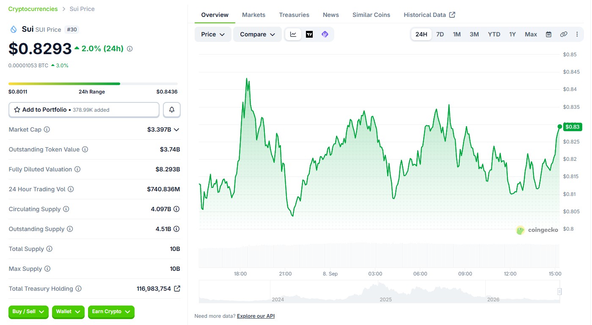Screen dimensions: 592x325
Task: Click info icon beside Outstanding Supply label
Action: [70, 229]
